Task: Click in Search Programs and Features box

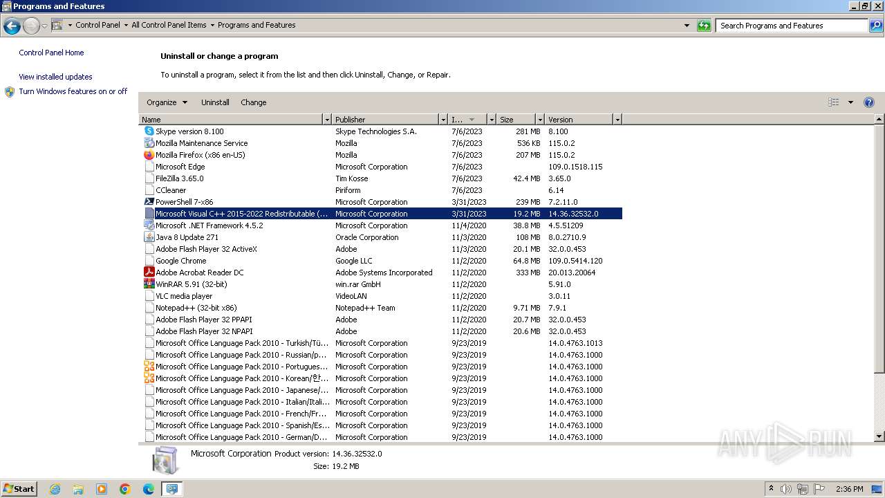Action: point(792,26)
